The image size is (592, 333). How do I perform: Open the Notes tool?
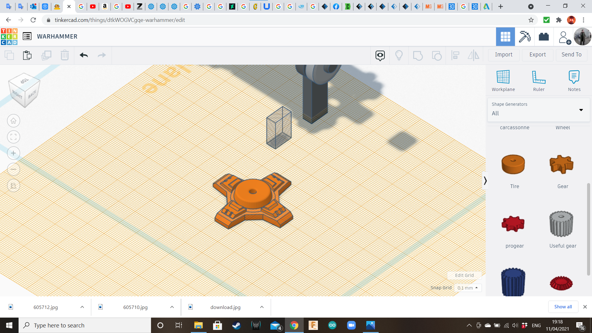[x=574, y=77]
